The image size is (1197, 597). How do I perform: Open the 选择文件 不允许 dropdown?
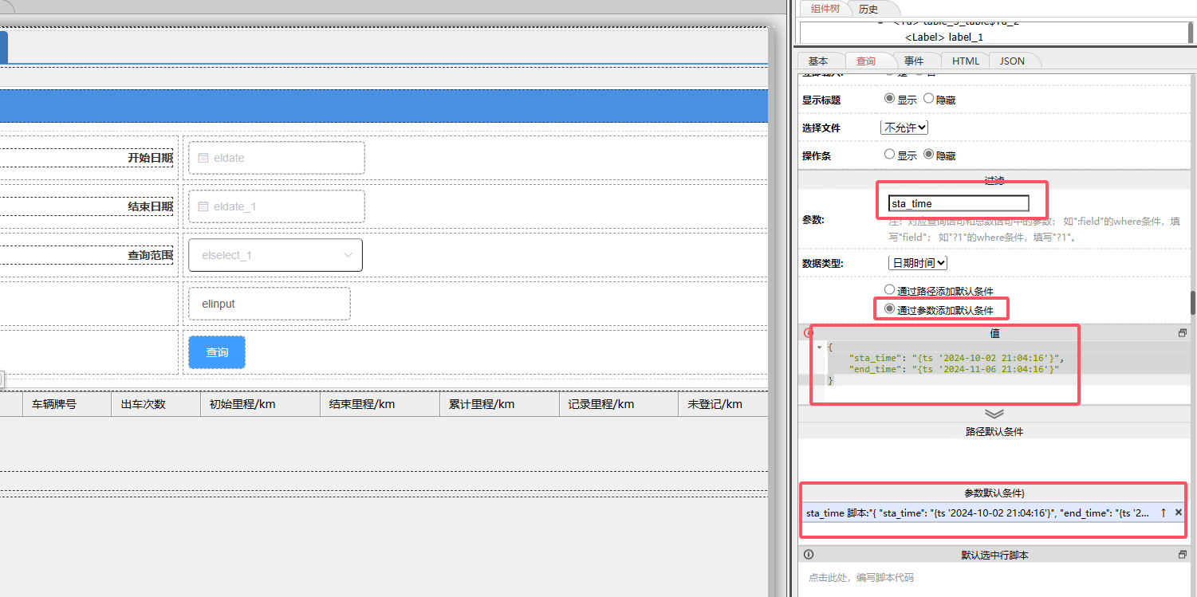(x=904, y=127)
